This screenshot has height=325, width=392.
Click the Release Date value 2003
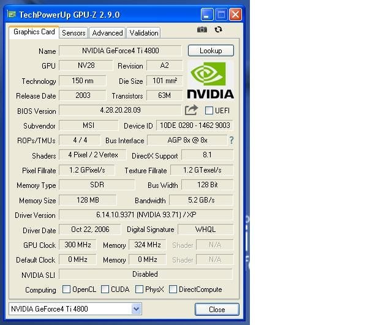coord(83,95)
